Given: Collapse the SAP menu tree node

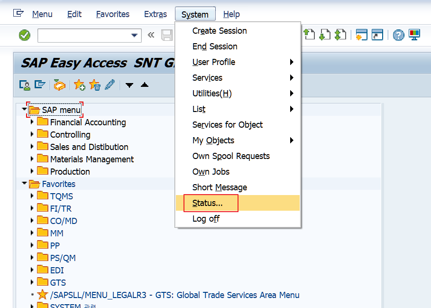Looking at the screenshot, I should [24, 110].
